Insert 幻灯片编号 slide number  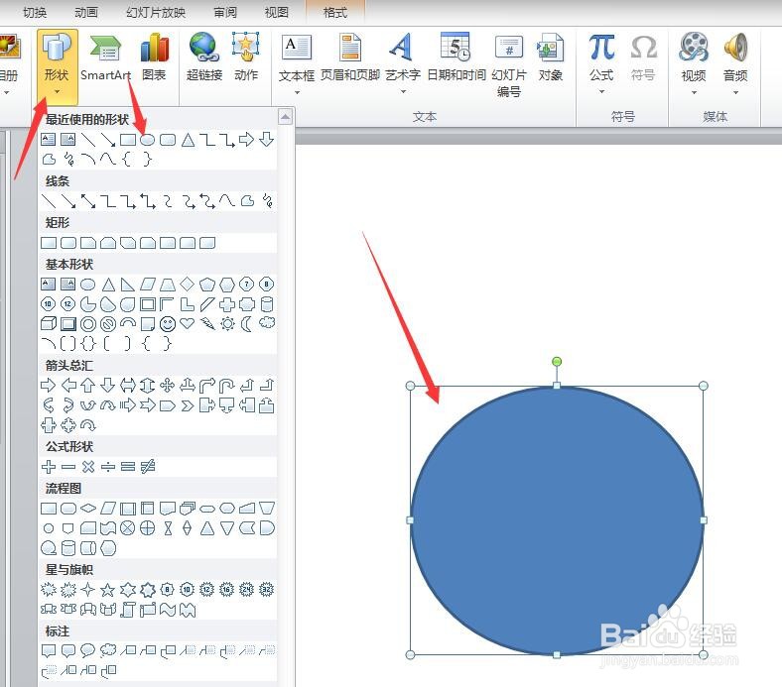509,64
